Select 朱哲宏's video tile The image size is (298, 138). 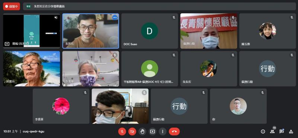91,31
